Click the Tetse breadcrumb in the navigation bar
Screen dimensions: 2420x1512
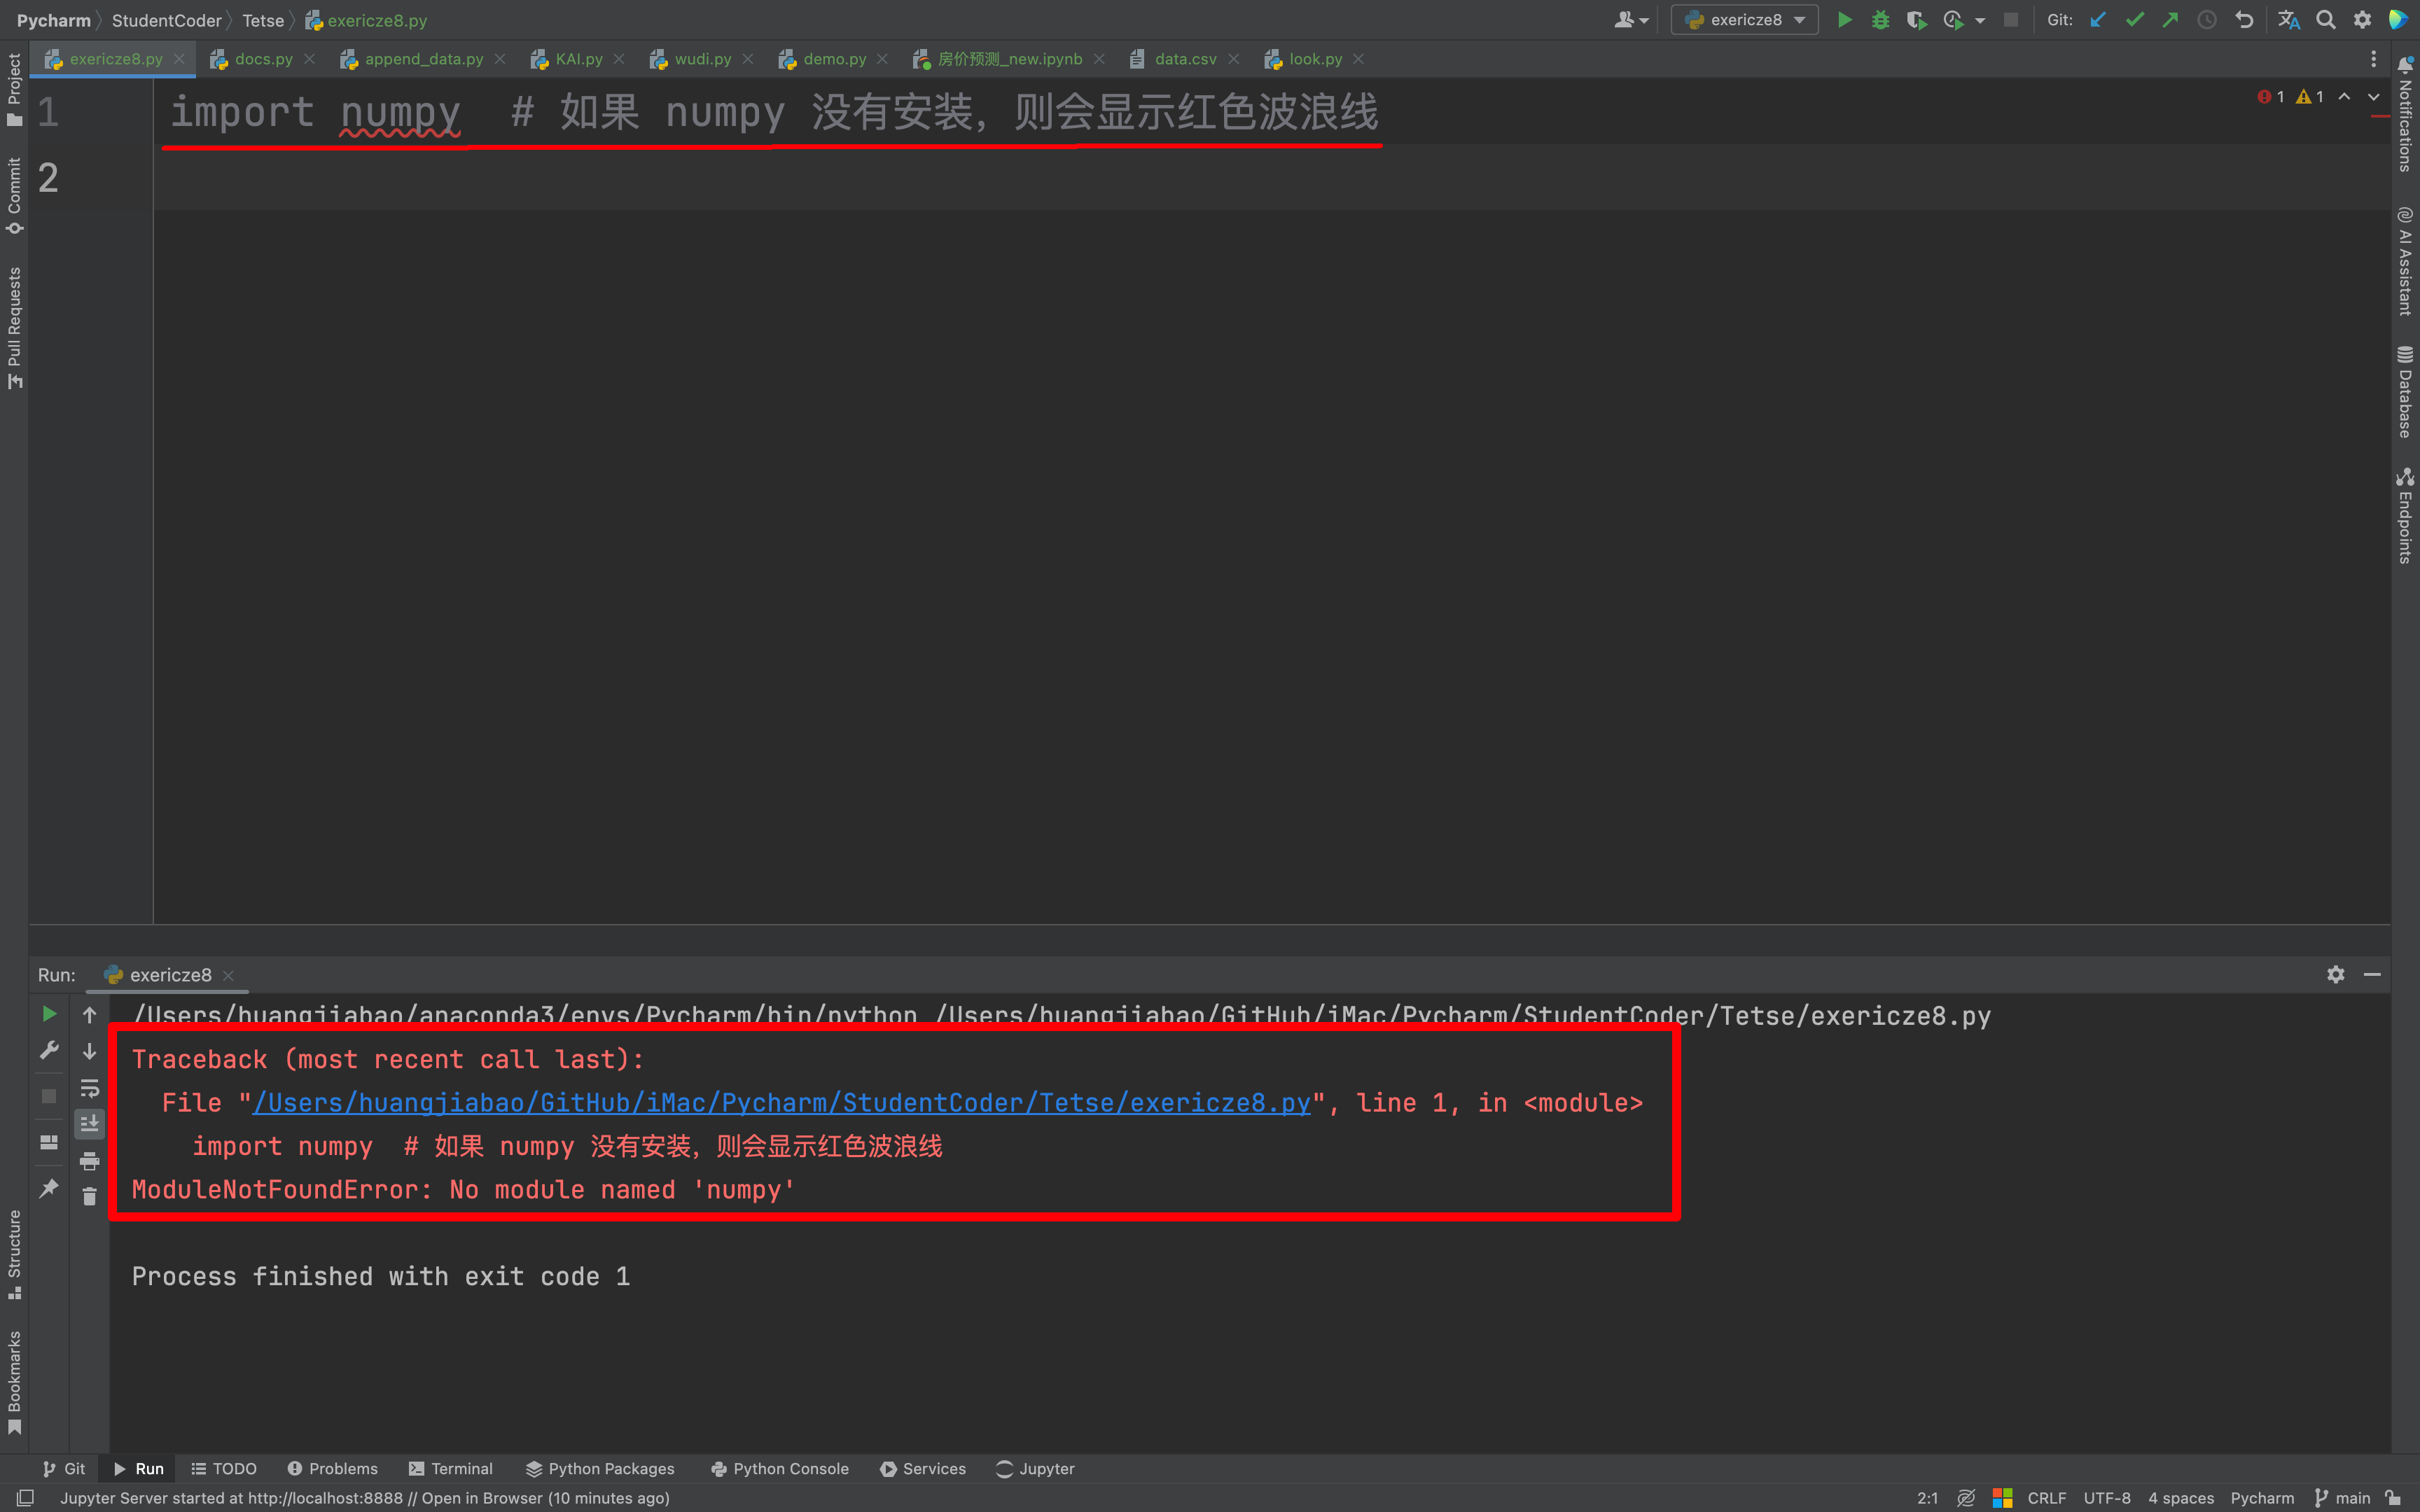[x=263, y=20]
